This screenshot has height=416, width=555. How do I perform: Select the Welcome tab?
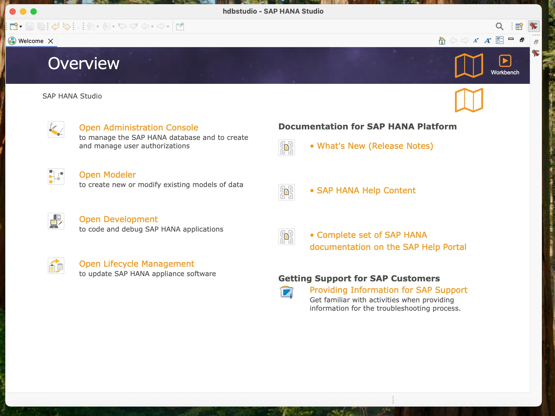31,41
